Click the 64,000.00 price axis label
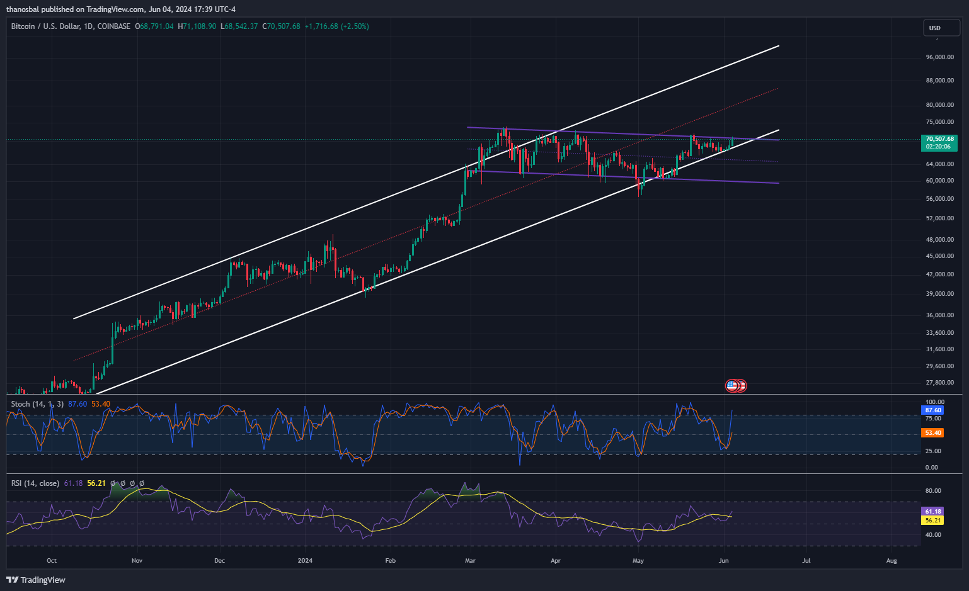 click(x=939, y=164)
